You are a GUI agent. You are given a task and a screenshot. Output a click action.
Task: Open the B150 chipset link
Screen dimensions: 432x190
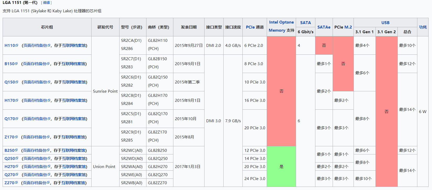click(x=9, y=64)
